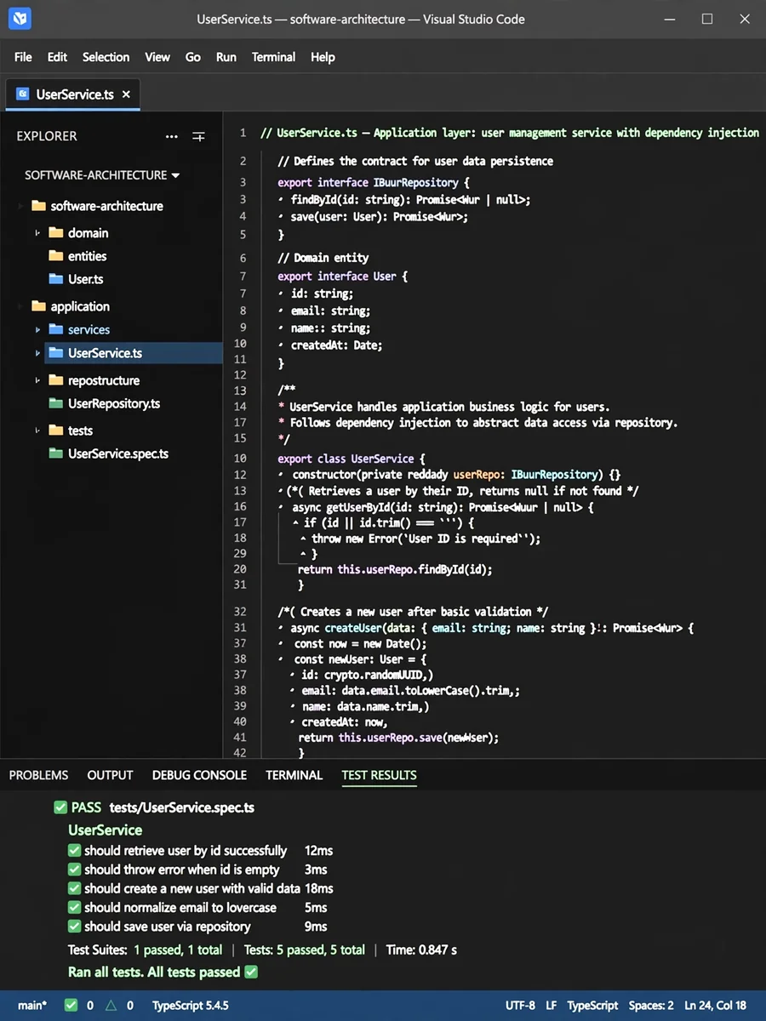This screenshot has height=1021, width=766.
Task: Open Explorer more actions ellipsis
Action: [x=172, y=136]
